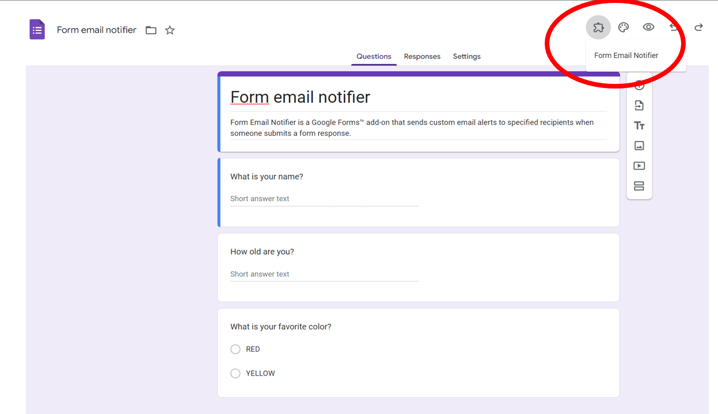
Task: Click the 'How old are you?' question
Action: click(x=262, y=252)
